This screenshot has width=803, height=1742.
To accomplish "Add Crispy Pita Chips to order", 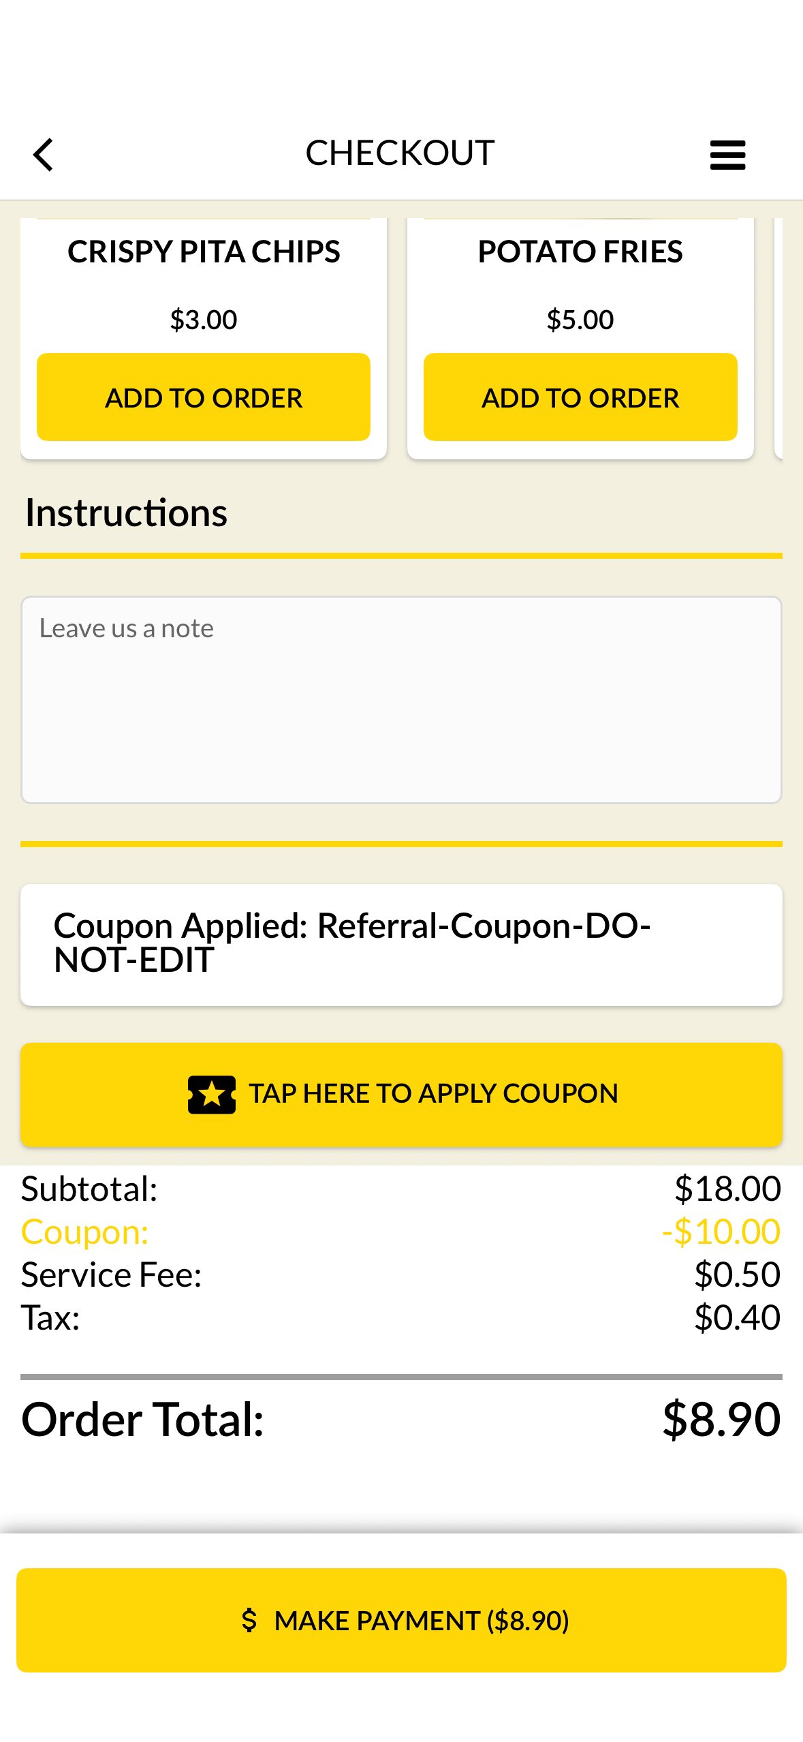I will tap(203, 397).
